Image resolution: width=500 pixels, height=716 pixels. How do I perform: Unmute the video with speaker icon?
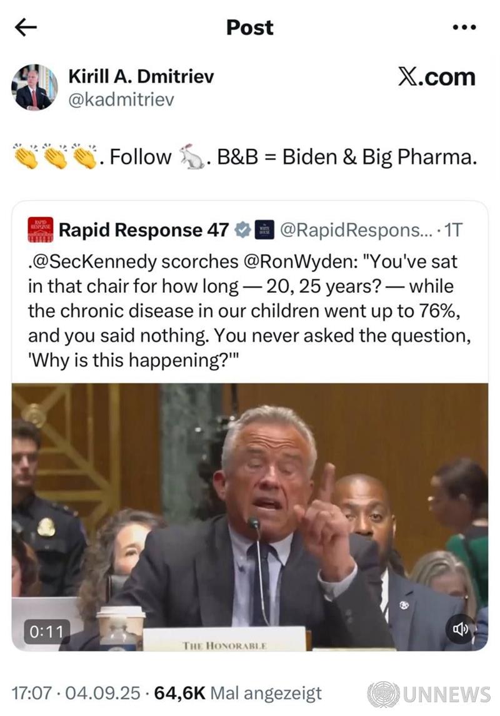click(461, 629)
